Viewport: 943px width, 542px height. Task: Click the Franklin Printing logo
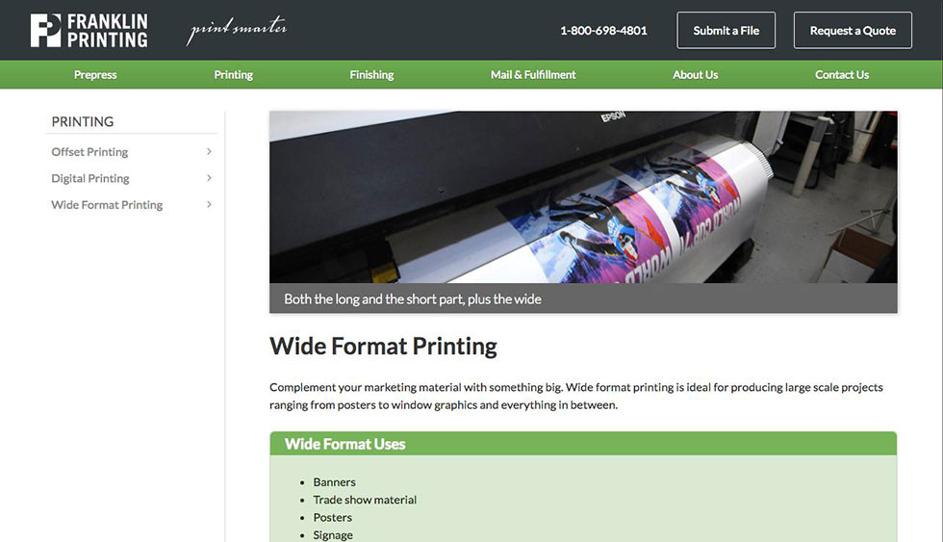coord(89,30)
